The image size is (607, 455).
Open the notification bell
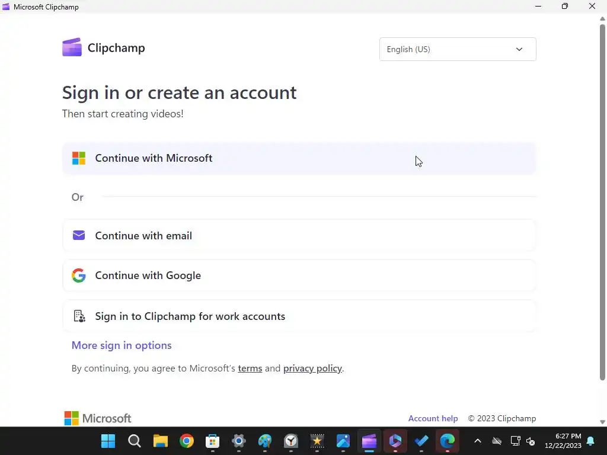tap(591, 441)
